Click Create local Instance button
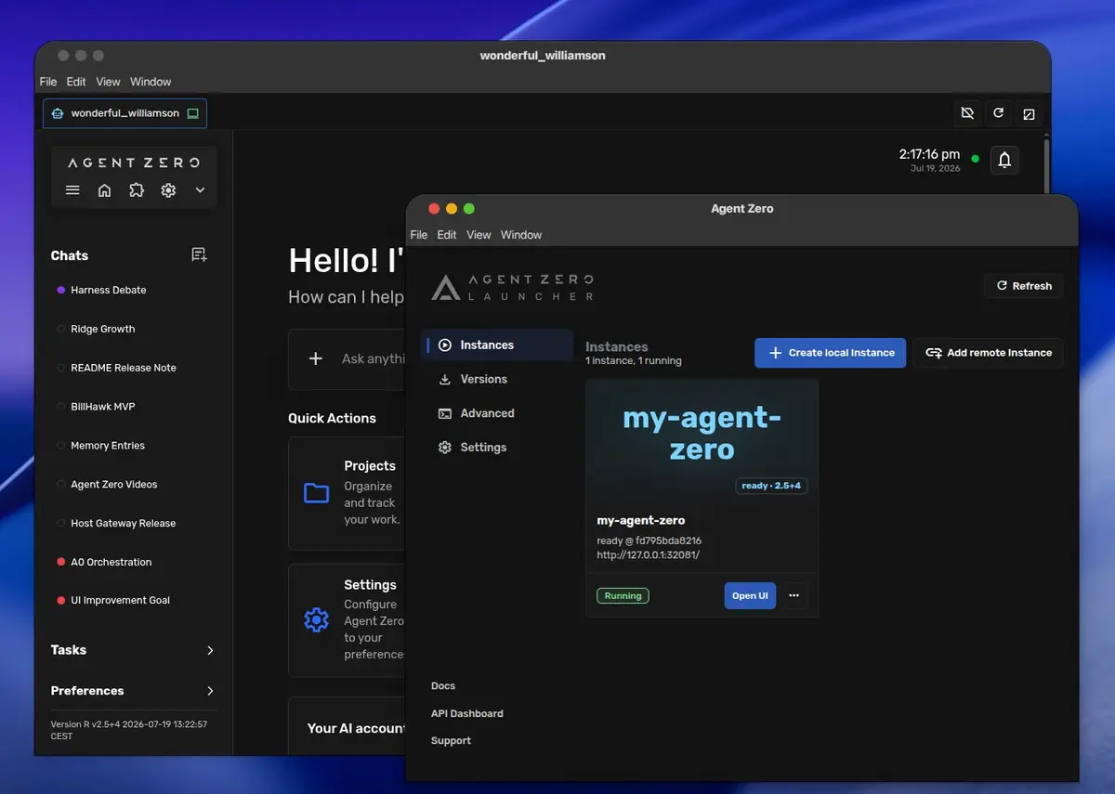Screen dimensions: 1115x794 click(x=830, y=353)
